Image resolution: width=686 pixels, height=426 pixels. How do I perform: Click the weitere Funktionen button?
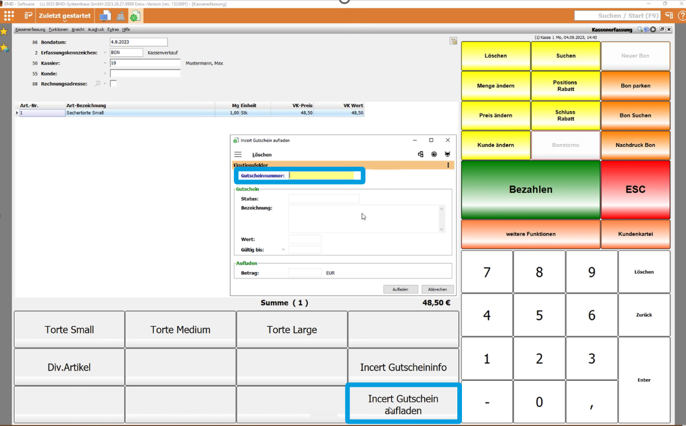tap(531, 234)
